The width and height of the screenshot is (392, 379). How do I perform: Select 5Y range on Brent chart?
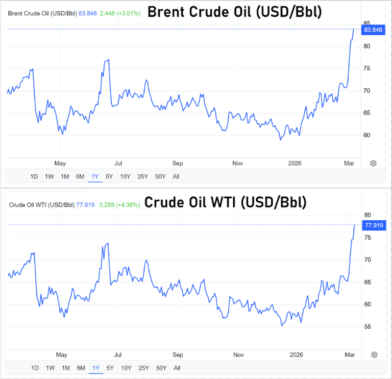(109, 177)
